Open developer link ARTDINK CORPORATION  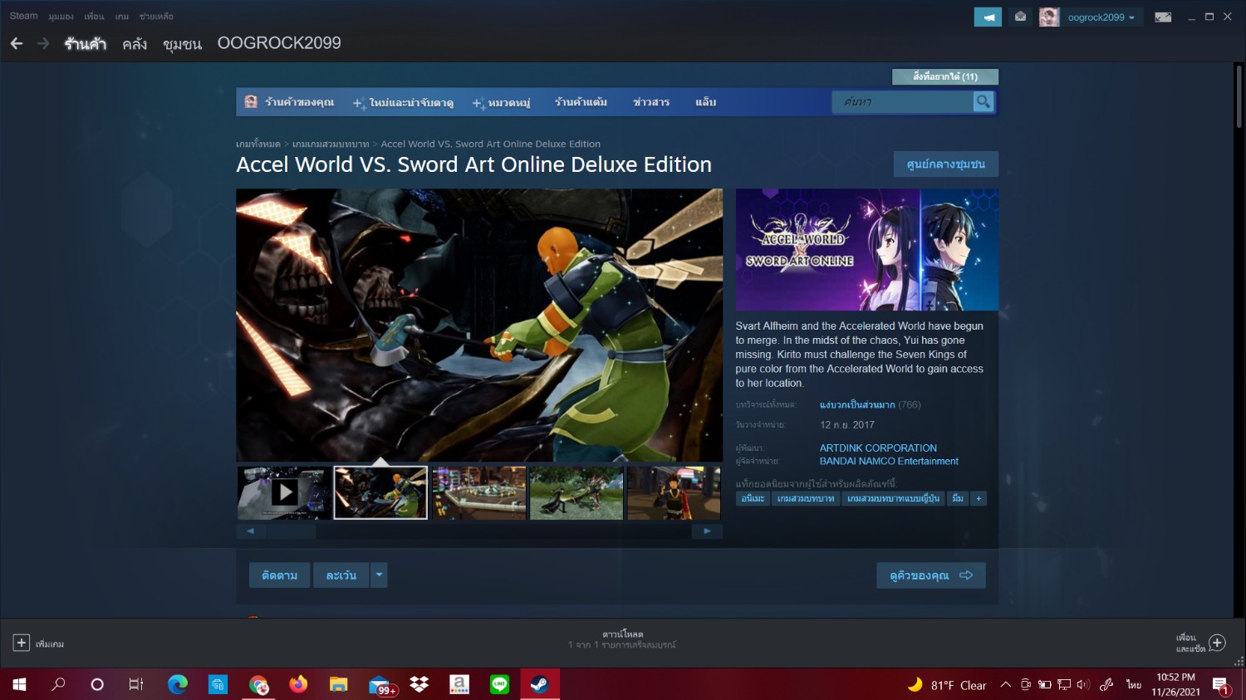coord(878,448)
